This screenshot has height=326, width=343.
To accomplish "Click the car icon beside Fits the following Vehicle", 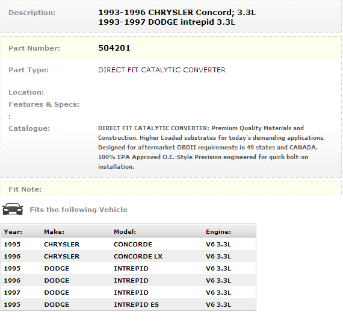I will tap(13, 209).
